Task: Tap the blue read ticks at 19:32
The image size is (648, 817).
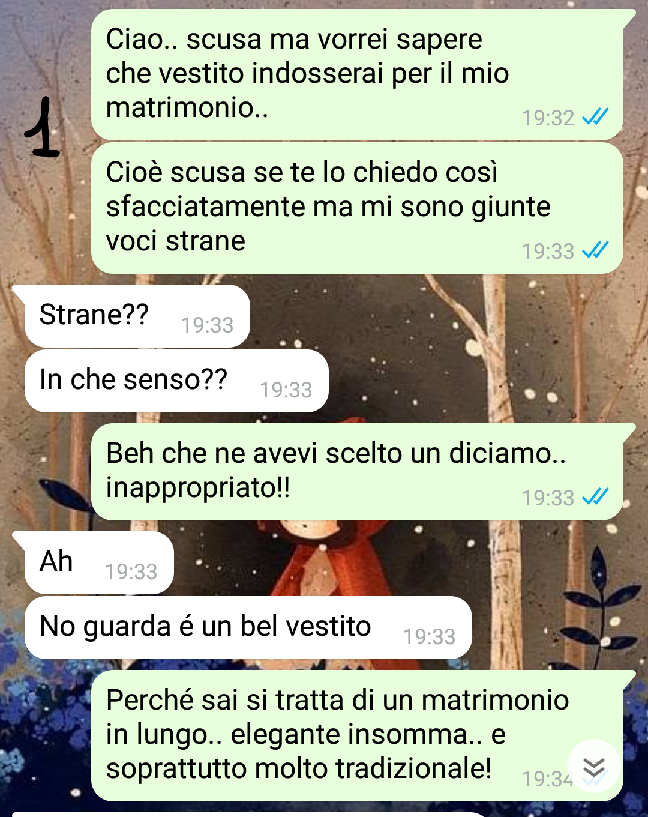Action: [595, 116]
